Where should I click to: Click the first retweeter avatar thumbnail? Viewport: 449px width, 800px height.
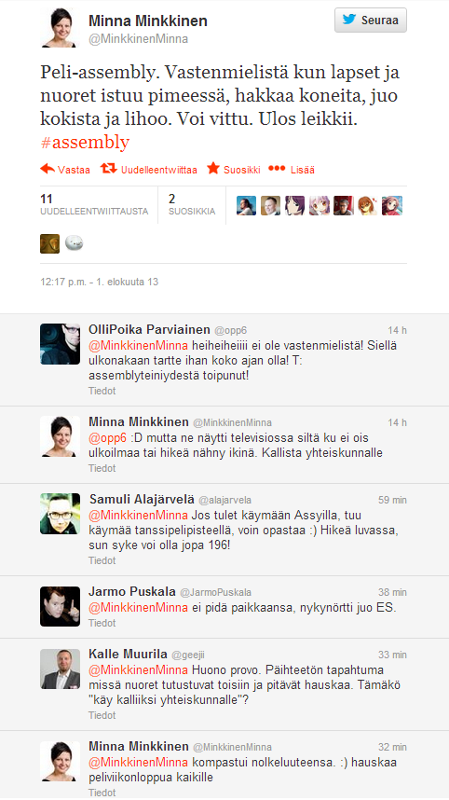click(246, 206)
